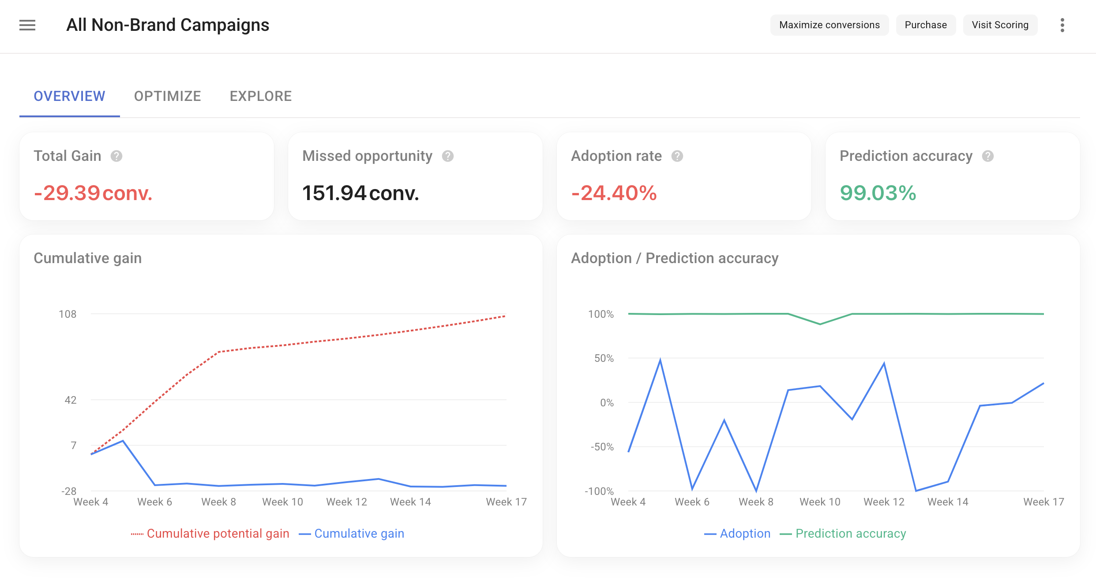The image size is (1096, 587).
Task: Select the Missed opportunity metric card
Action: click(415, 176)
